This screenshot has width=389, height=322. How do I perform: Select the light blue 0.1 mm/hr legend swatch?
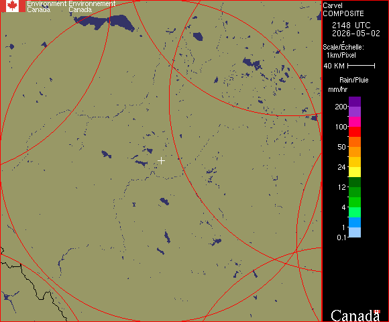[355, 233]
